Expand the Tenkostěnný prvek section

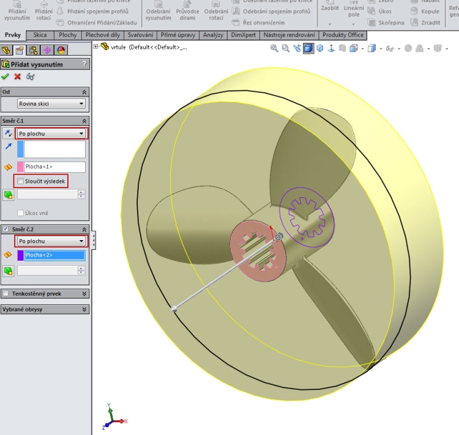(84, 294)
